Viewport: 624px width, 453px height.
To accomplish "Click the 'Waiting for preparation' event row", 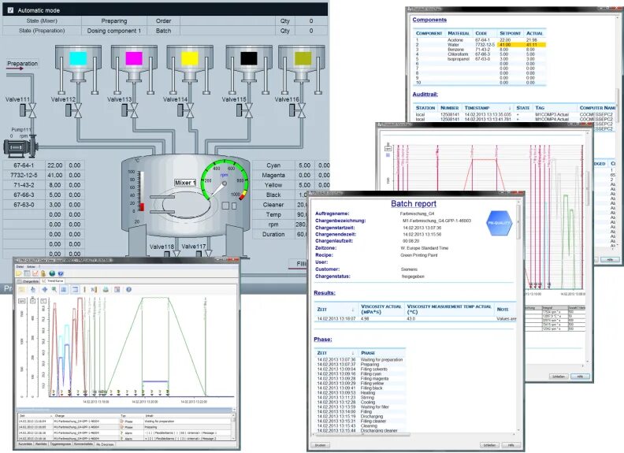I will (125, 421).
